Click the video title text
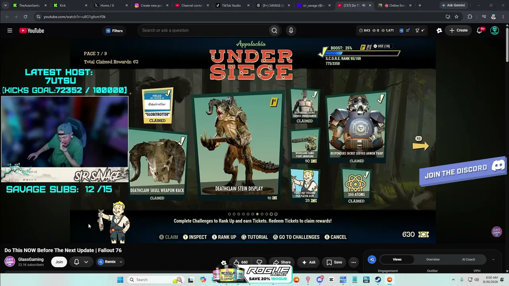This screenshot has width=509, height=286. click(x=63, y=250)
